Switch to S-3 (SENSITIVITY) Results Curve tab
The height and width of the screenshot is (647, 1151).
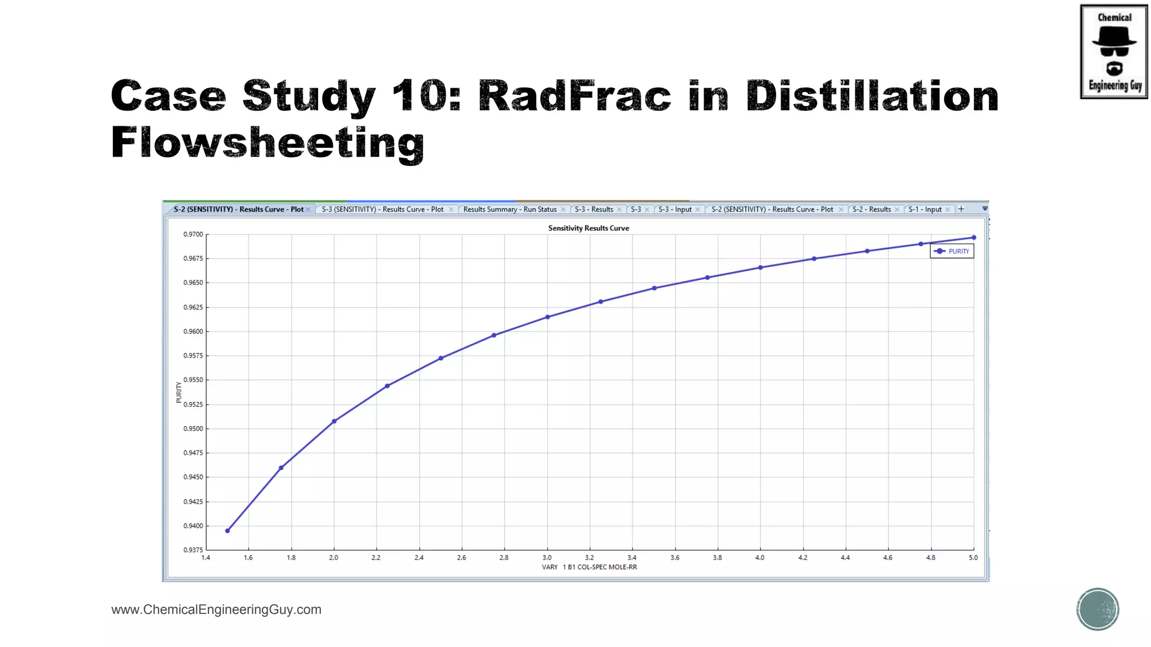[382, 209]
